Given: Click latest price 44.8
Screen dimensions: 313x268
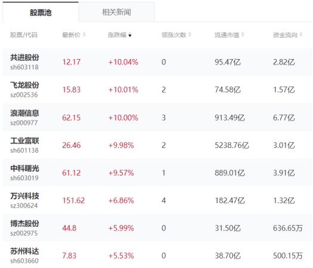Looking at the screenshot, I should point(69,228).
